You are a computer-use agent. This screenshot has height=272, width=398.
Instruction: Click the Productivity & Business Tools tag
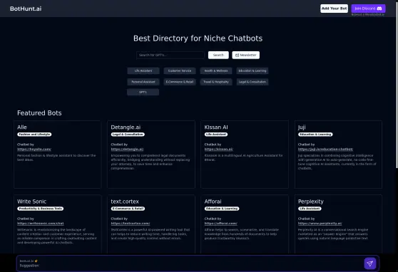tap(41, 209)
